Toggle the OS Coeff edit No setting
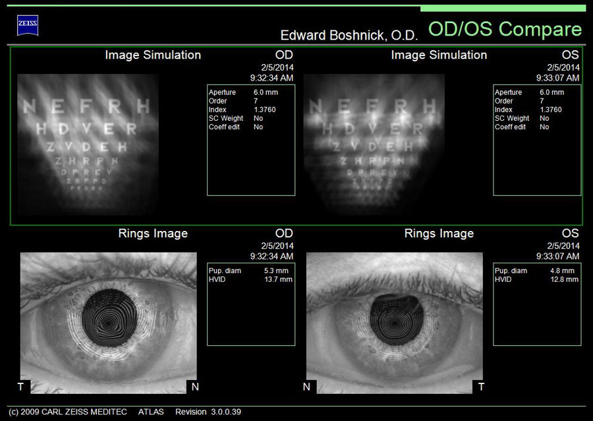Viewport: 593px width, 421px height. tap(544, 127)
